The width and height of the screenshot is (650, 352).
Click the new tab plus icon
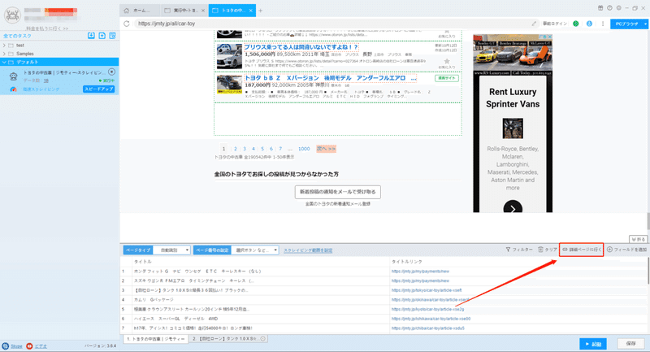[x=260, y=11]
